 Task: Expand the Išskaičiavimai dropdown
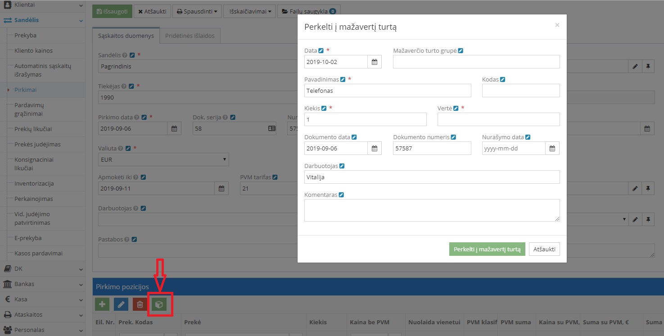(250, 11)
